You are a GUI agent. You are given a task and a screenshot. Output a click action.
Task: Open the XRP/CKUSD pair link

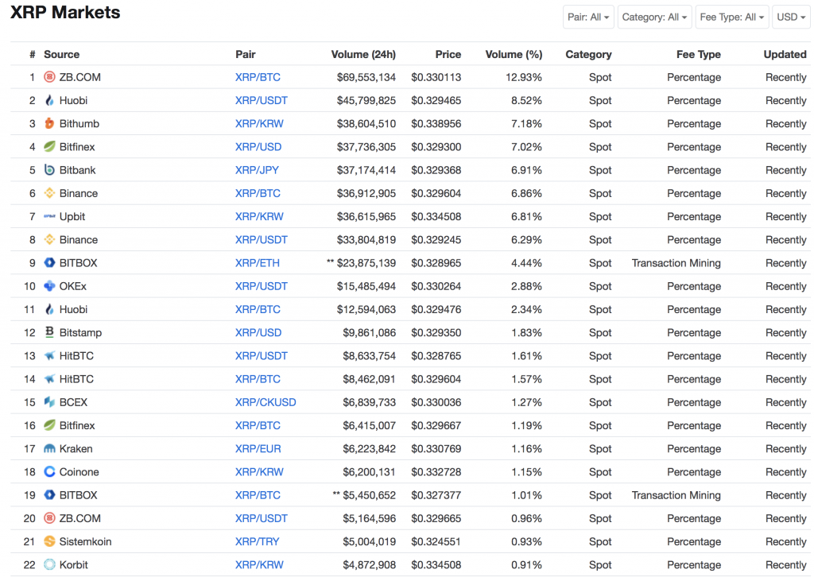266,402
